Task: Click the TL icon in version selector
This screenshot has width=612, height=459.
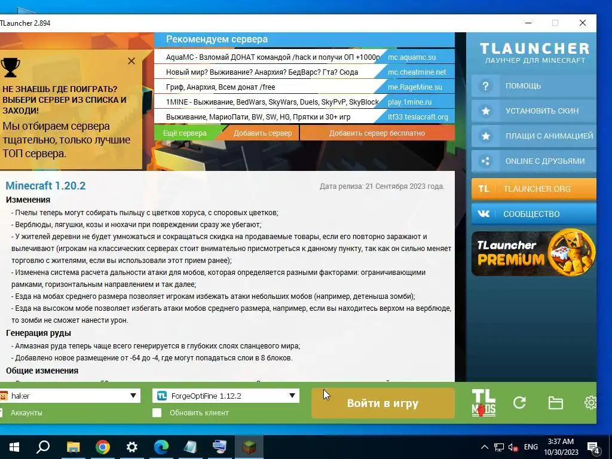Action: (161, 396)
